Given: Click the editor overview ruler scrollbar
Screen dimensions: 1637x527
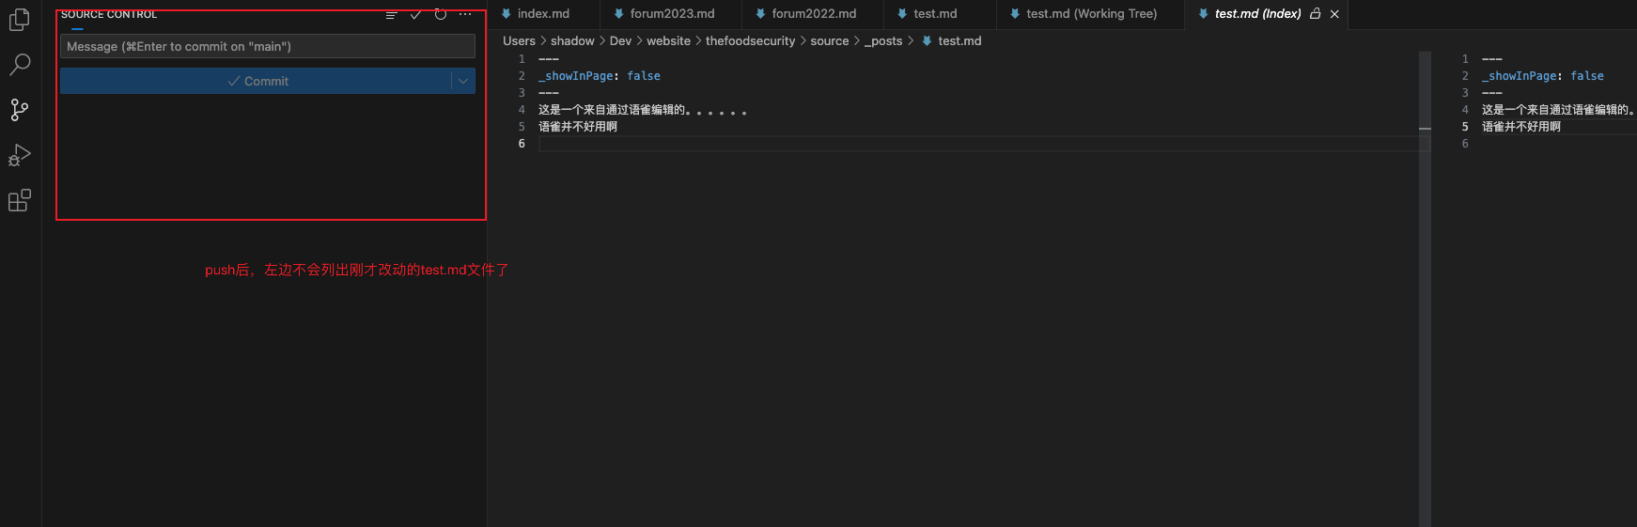Looking at the screenshot, I should (x=1425, y=282).
